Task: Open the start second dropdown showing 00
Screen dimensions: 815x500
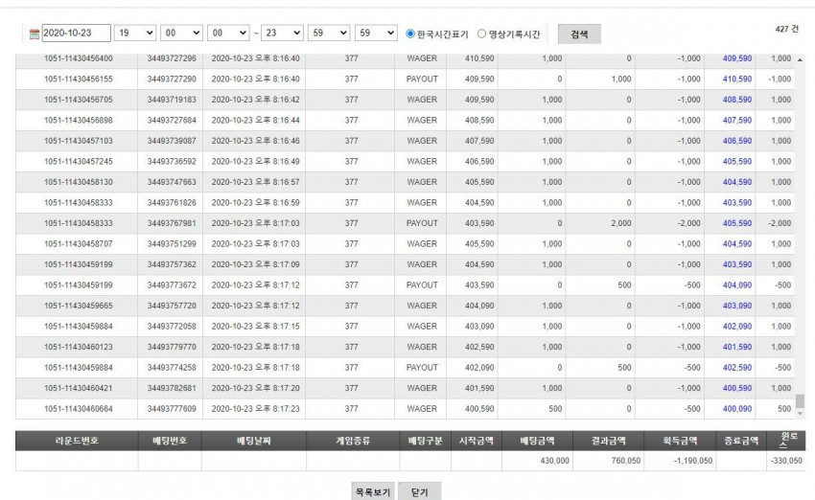Action: 228,33
